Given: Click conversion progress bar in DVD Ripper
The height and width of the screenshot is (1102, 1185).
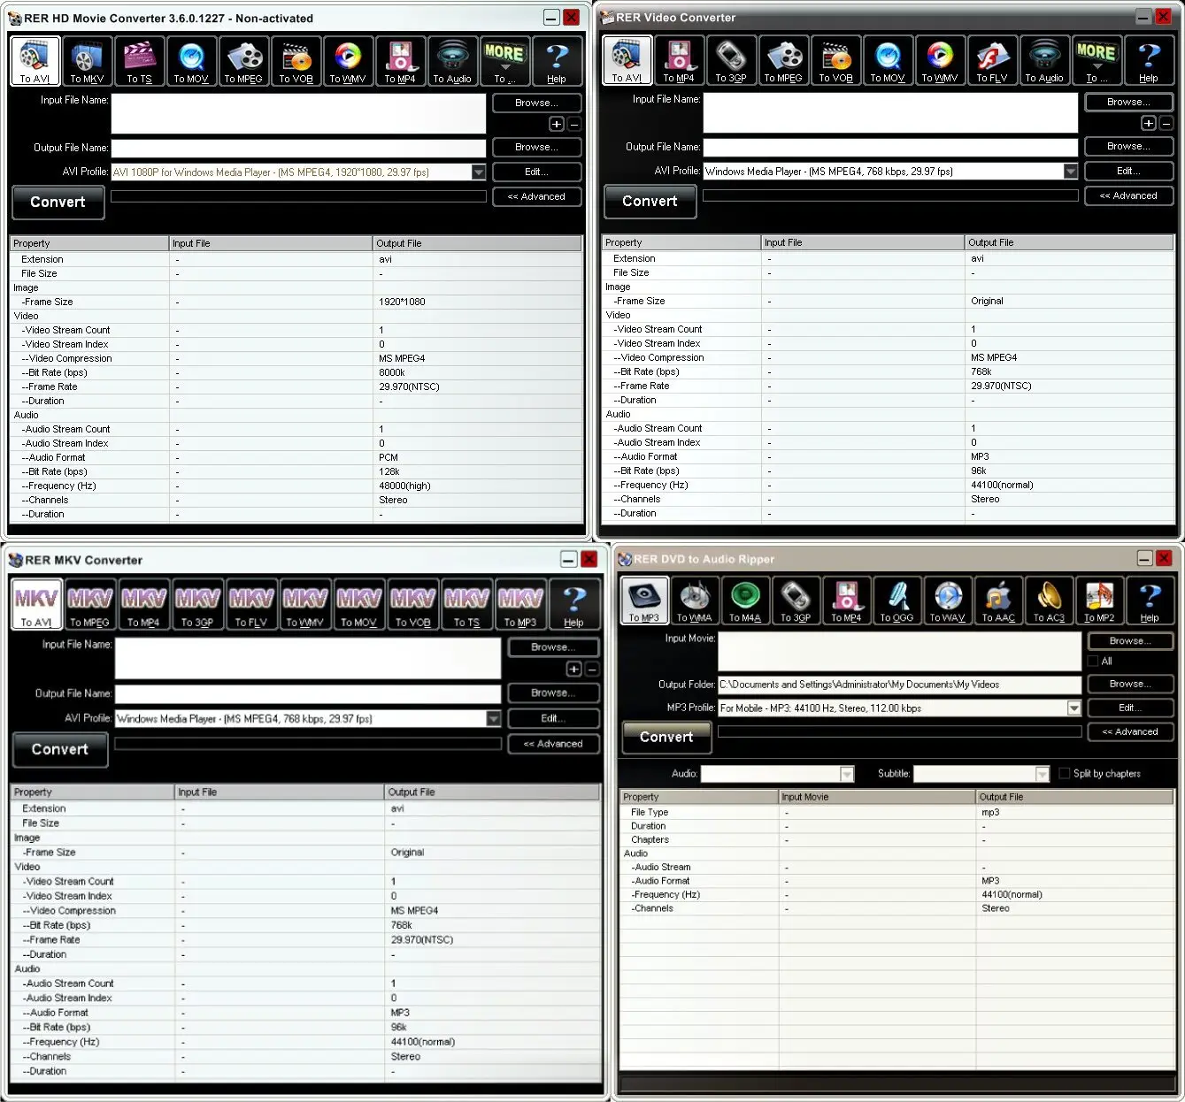Looking at the screenshot, I should pyautogui.click(x=899, y=731).
